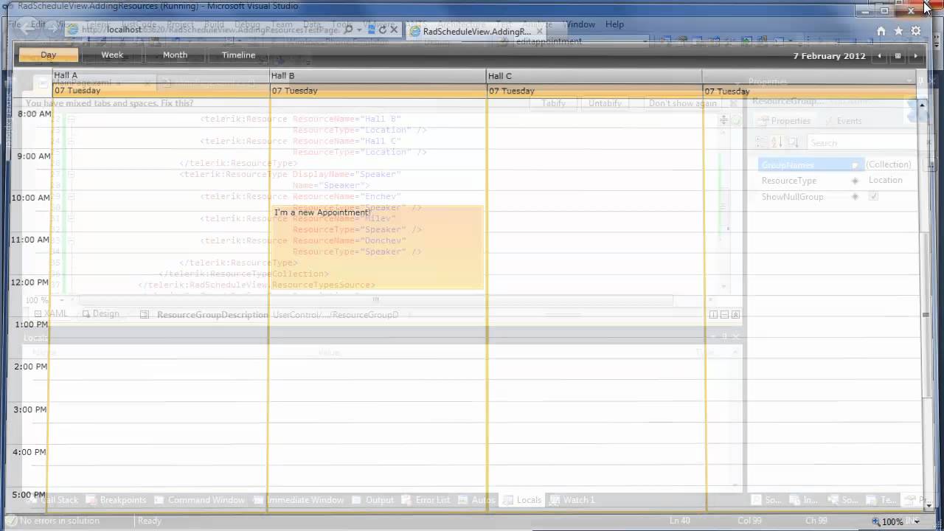Switch scheduler to Week view

click(112, 55)
